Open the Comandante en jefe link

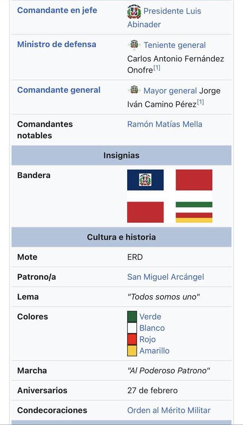tap(57, 10)
